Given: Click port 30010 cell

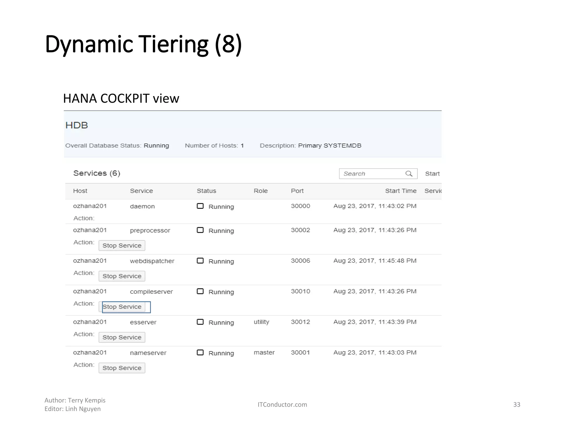Looking at the screenshot, I should tap(300, 291).
